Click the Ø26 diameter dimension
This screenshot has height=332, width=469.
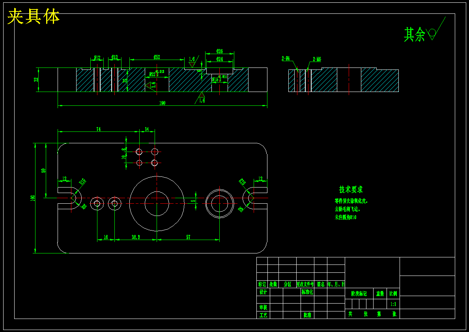219,51
